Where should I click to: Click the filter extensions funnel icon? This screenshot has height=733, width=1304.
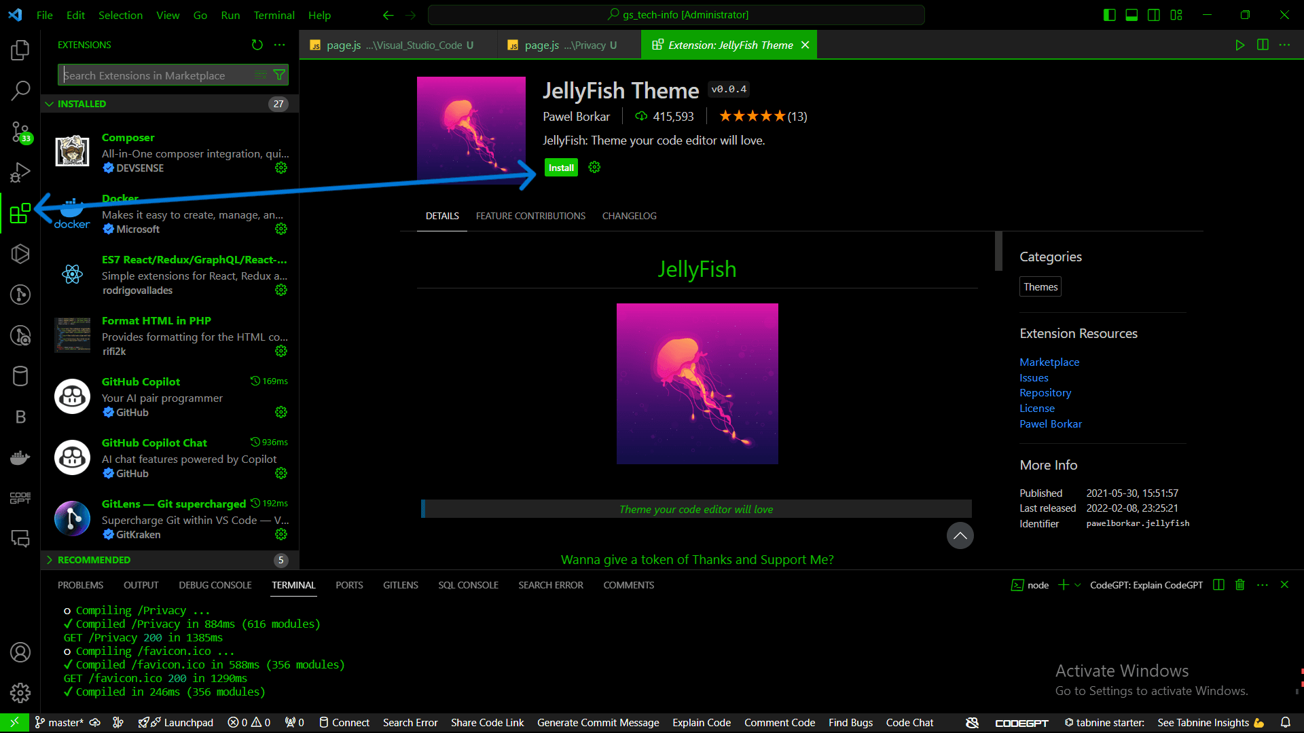279,75
